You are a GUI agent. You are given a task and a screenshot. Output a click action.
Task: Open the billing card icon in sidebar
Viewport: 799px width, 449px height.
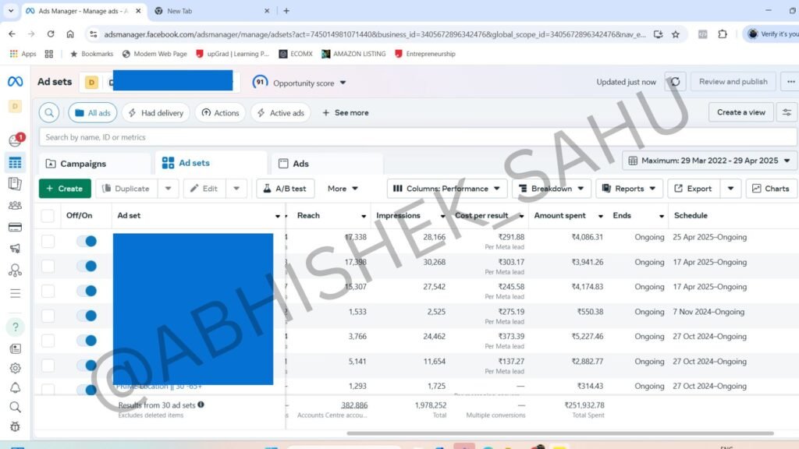pyautogui.click(x=15, y=228)
